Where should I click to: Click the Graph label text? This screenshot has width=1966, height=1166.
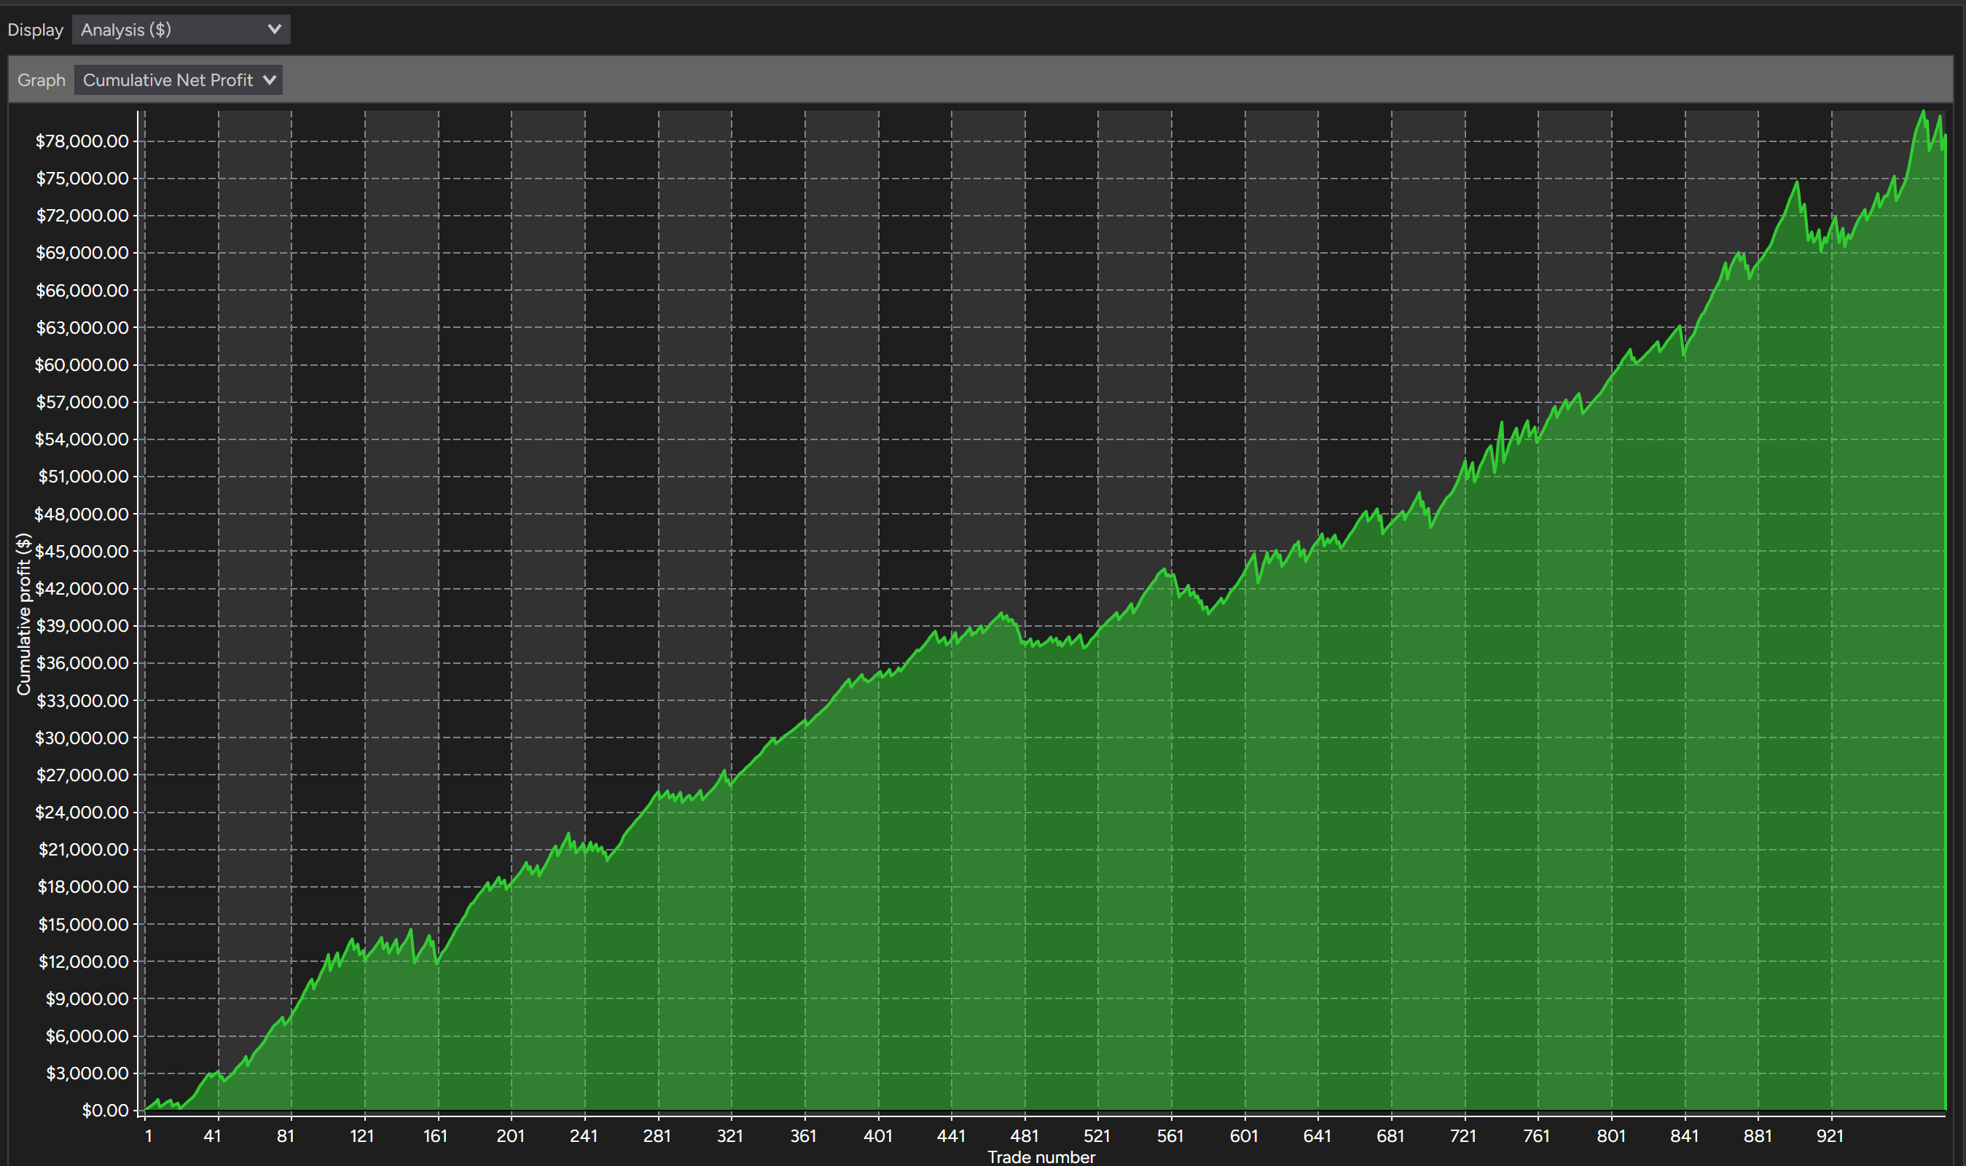(x=42, y=80)
